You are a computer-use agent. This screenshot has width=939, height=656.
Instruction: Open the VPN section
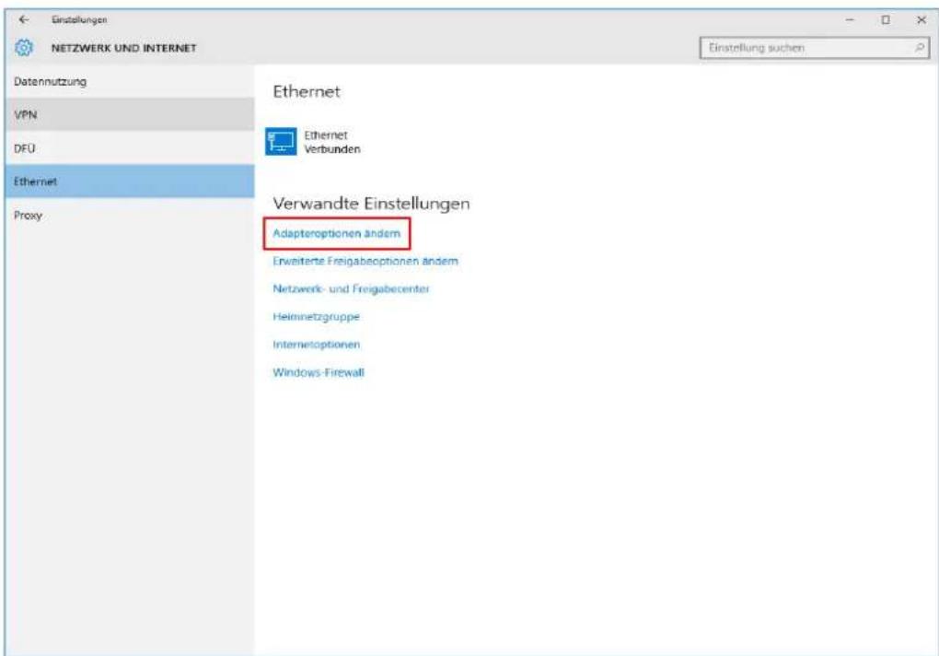click(130, 114)
